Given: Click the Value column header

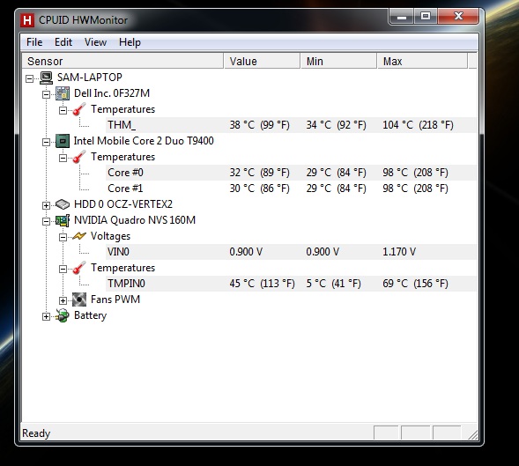Looking at the screenshot, I should coord(263,62).
